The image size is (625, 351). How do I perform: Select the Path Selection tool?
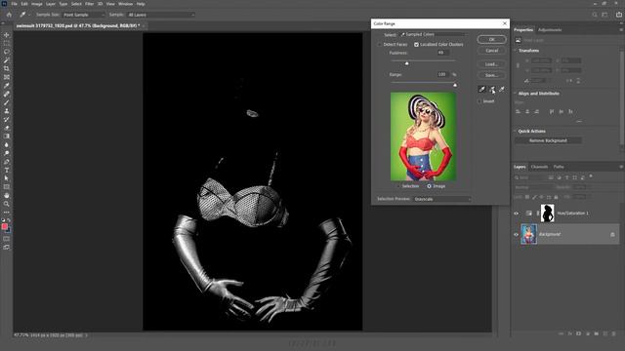coord(7,178)
